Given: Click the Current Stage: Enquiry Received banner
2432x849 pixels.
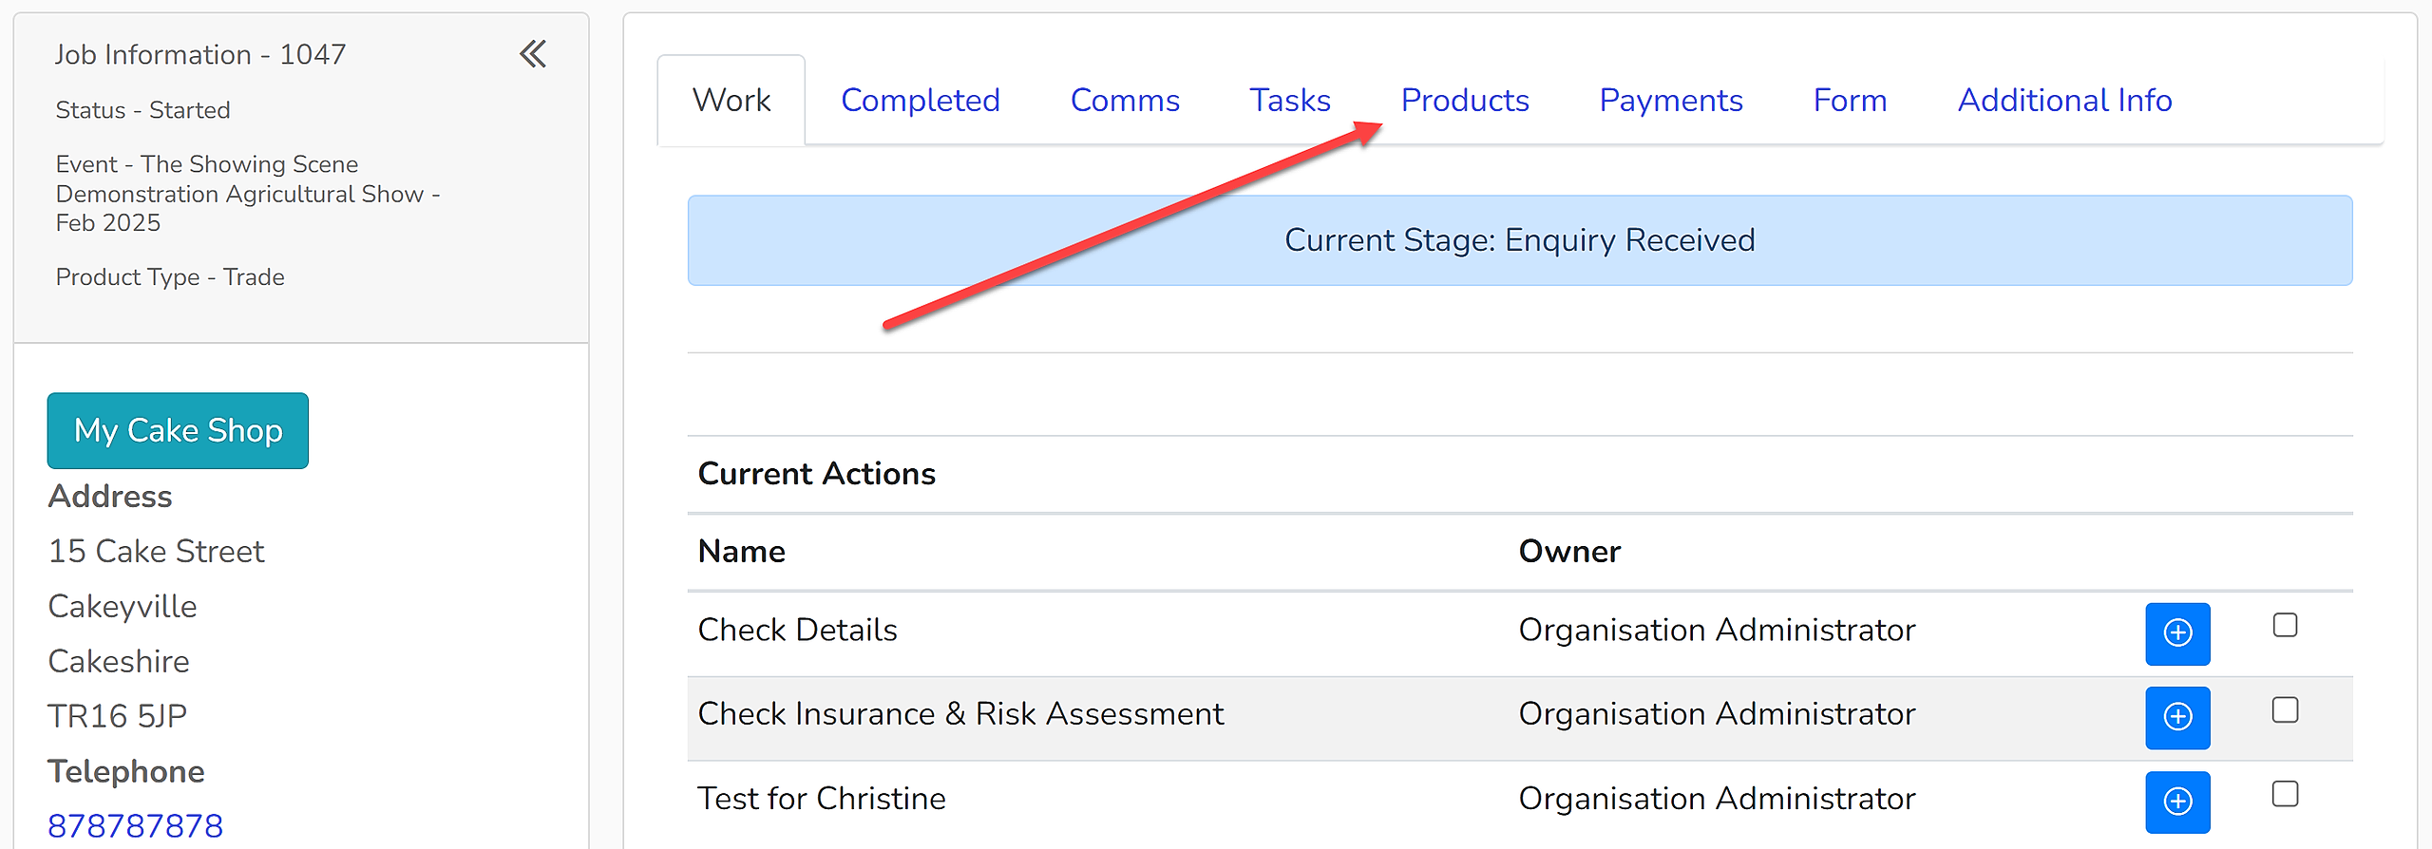Looking at the screenshot, I should point(1520,240).
